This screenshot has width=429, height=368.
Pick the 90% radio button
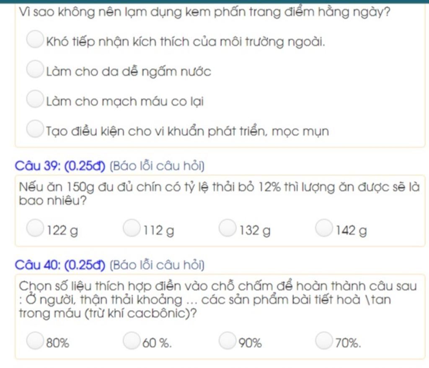tap(227, 340)
